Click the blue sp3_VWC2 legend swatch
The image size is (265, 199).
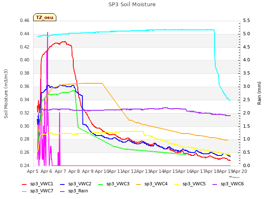tap(63, 184)
